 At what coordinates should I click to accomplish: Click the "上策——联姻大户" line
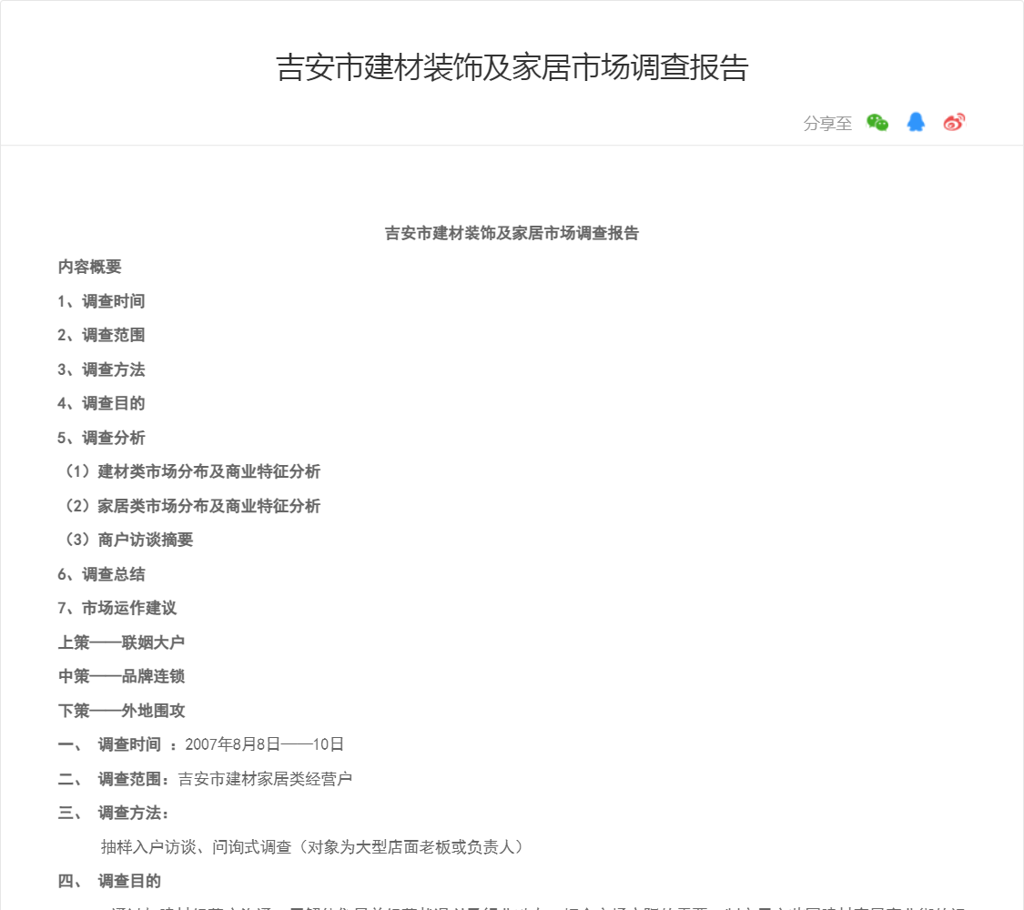click(x=121, y=642)
